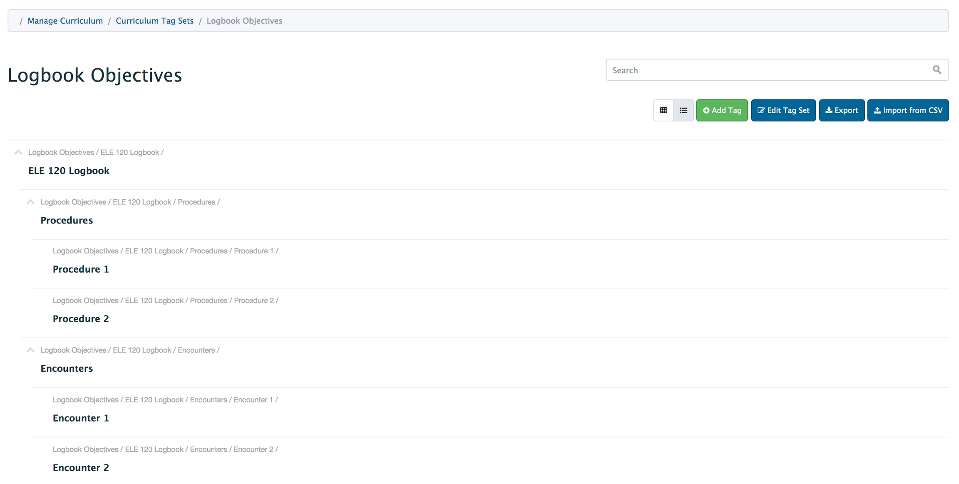Click the green Add Tag button
The width and height of the screenshot is (959, 484).
722,110
